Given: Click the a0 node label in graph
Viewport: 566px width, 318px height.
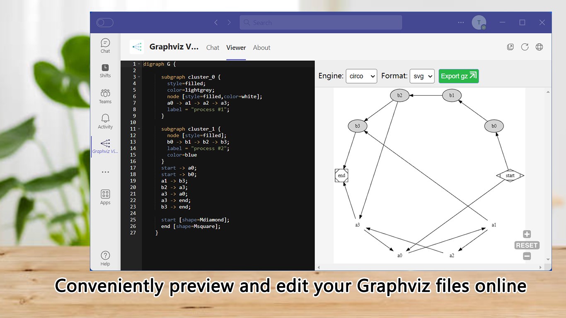Looking at the screenshot, I should click(400, 255).
